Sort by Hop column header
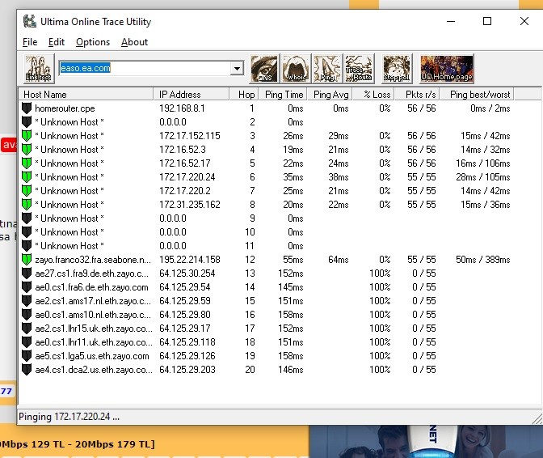This screenshot has width=543, height=458. point(243,95)
